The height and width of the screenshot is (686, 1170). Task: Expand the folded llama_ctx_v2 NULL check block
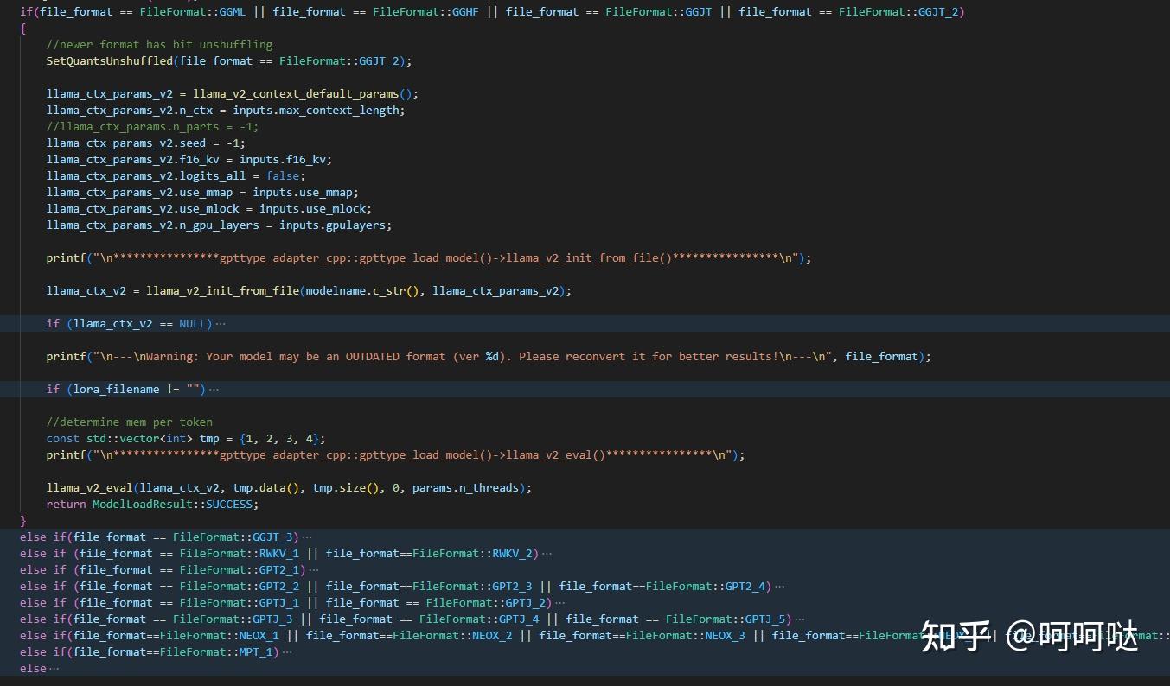219,323
